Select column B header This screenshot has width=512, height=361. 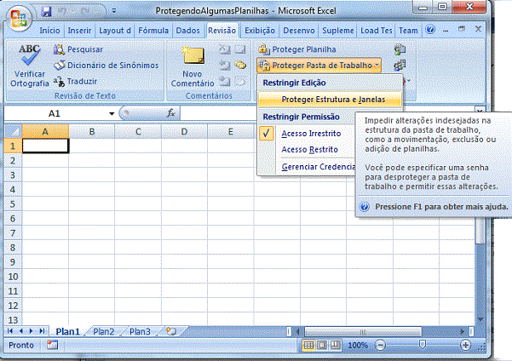92,131
